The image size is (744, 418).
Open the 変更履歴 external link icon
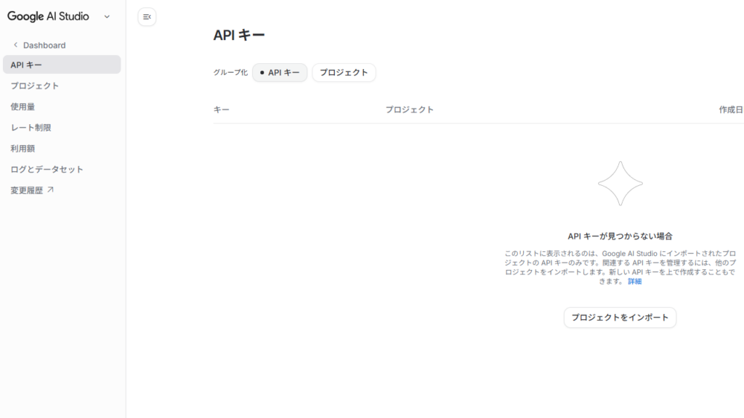[49, 189]
